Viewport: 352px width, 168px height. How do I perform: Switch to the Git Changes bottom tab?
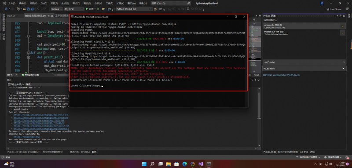click(x=304, y=152)
